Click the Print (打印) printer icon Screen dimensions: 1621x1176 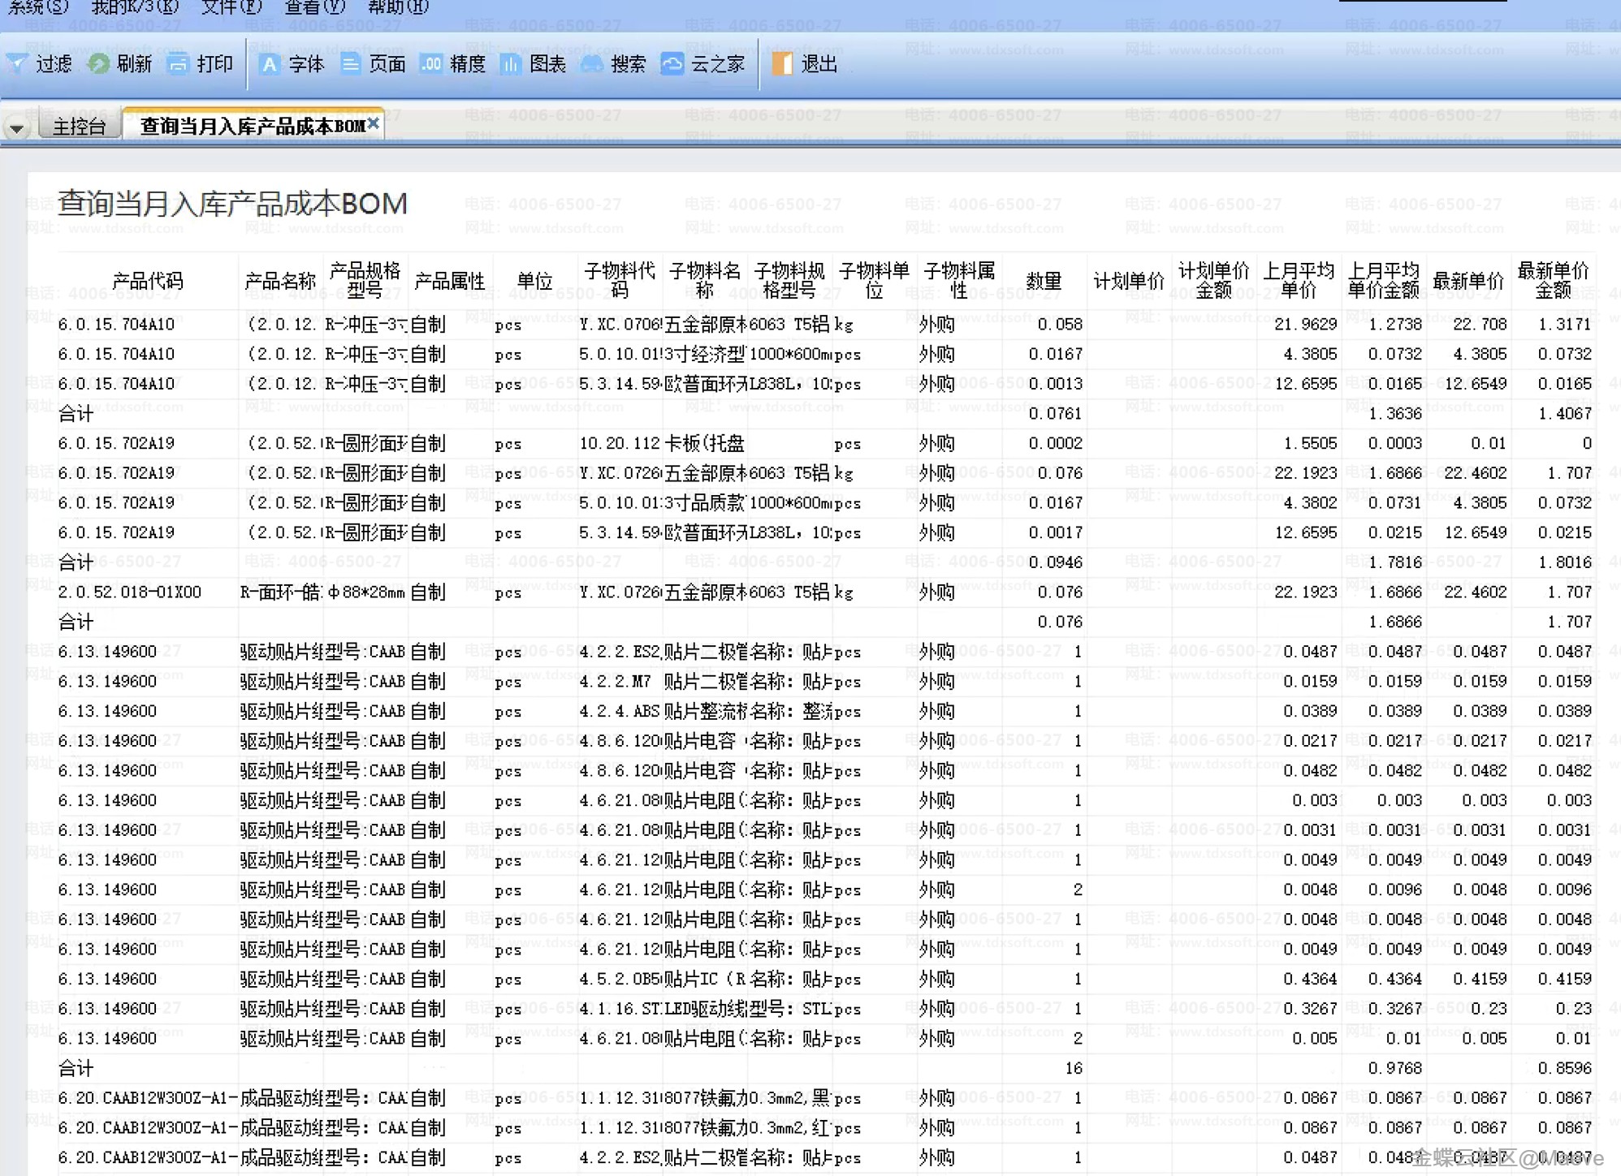coord(178,63)
